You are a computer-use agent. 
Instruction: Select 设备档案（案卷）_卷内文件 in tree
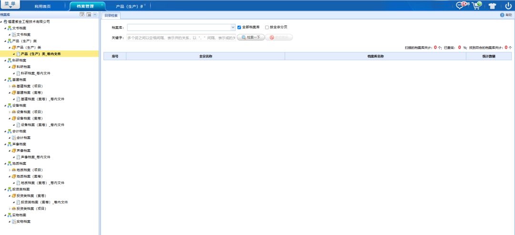point(42,125)
